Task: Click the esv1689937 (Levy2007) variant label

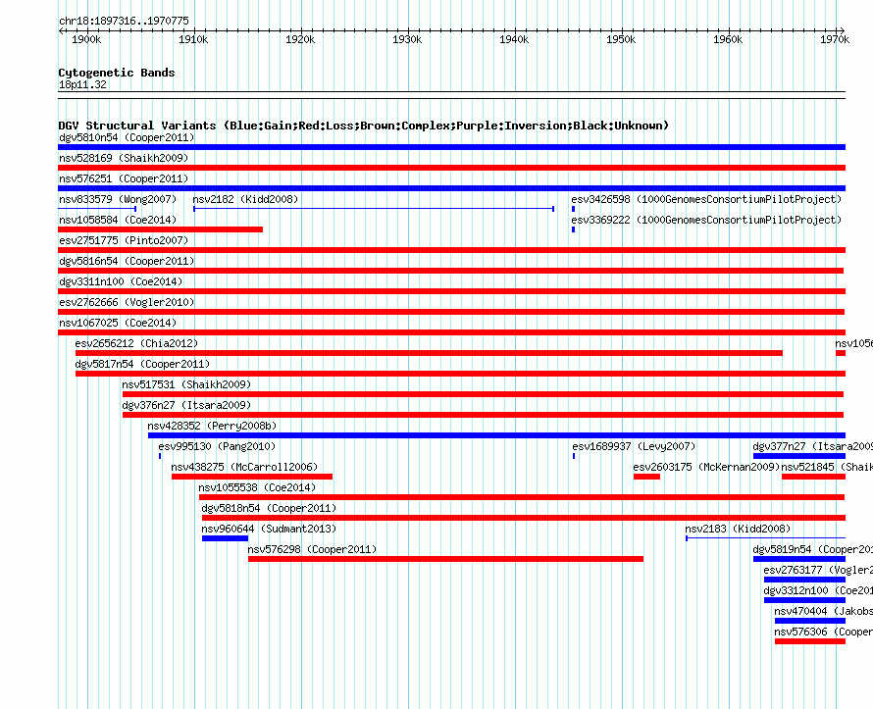Action: [634, 446]
